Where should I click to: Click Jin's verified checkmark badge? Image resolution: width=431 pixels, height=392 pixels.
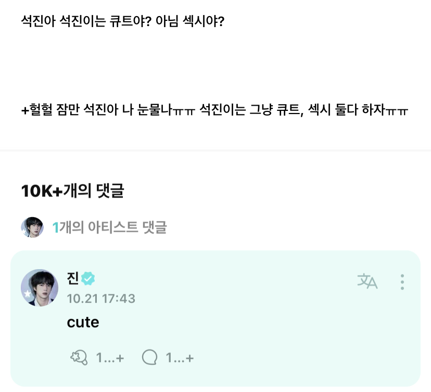(88, 278)
